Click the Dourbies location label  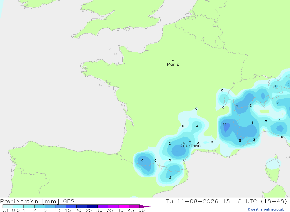click(x=190, y=145)
